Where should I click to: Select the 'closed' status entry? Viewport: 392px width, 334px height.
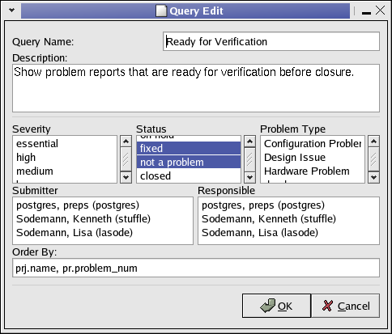189,175
